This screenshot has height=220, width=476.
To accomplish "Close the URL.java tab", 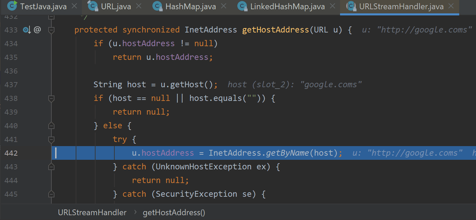I will [138, 6].
